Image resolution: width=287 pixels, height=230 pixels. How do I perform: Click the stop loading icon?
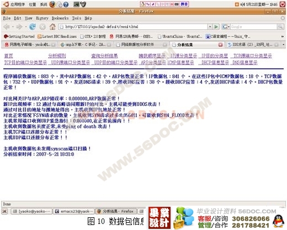pos(42,27)
